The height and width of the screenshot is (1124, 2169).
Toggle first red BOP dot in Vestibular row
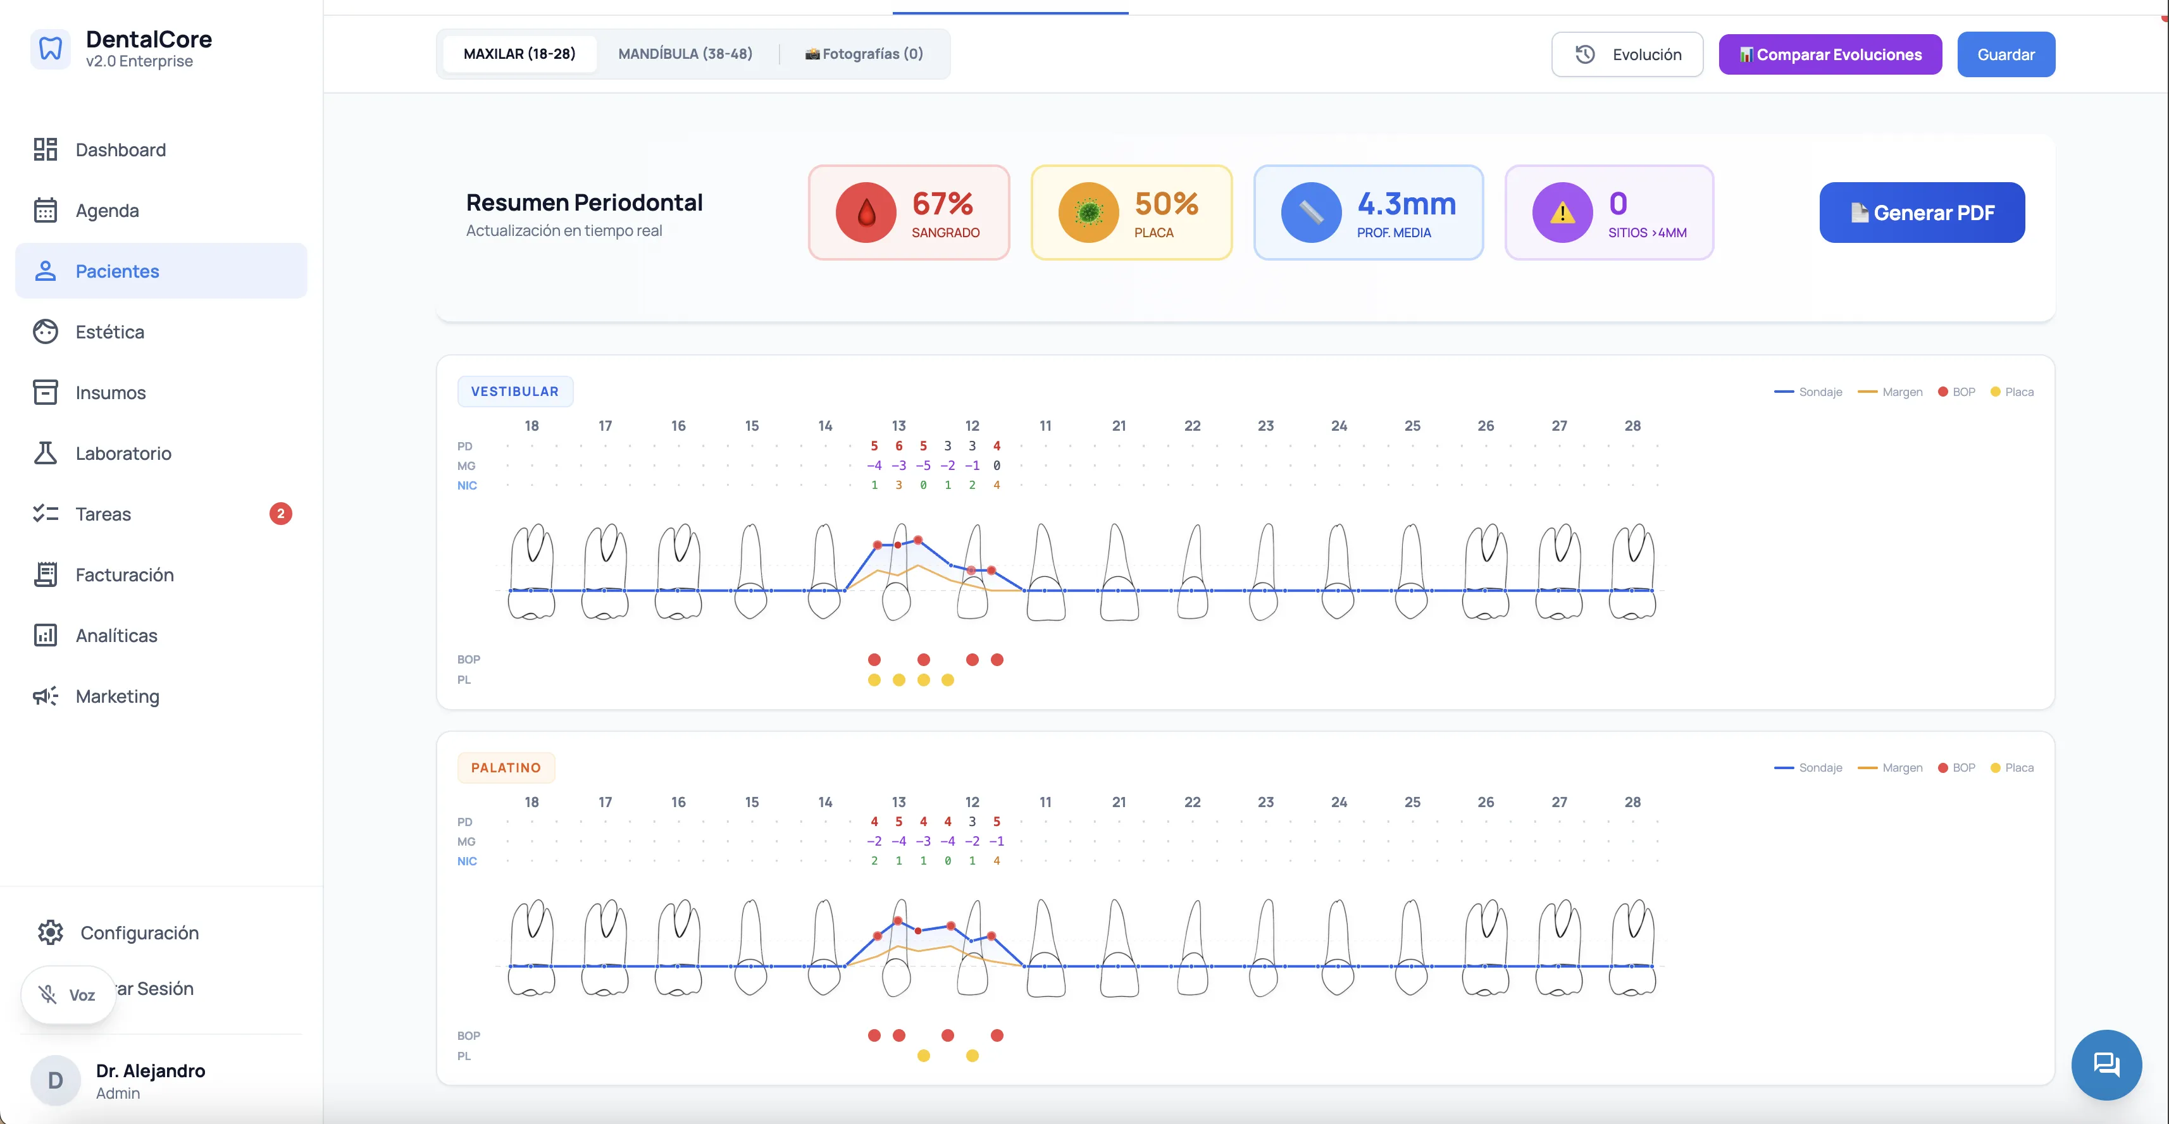[874, 659]
